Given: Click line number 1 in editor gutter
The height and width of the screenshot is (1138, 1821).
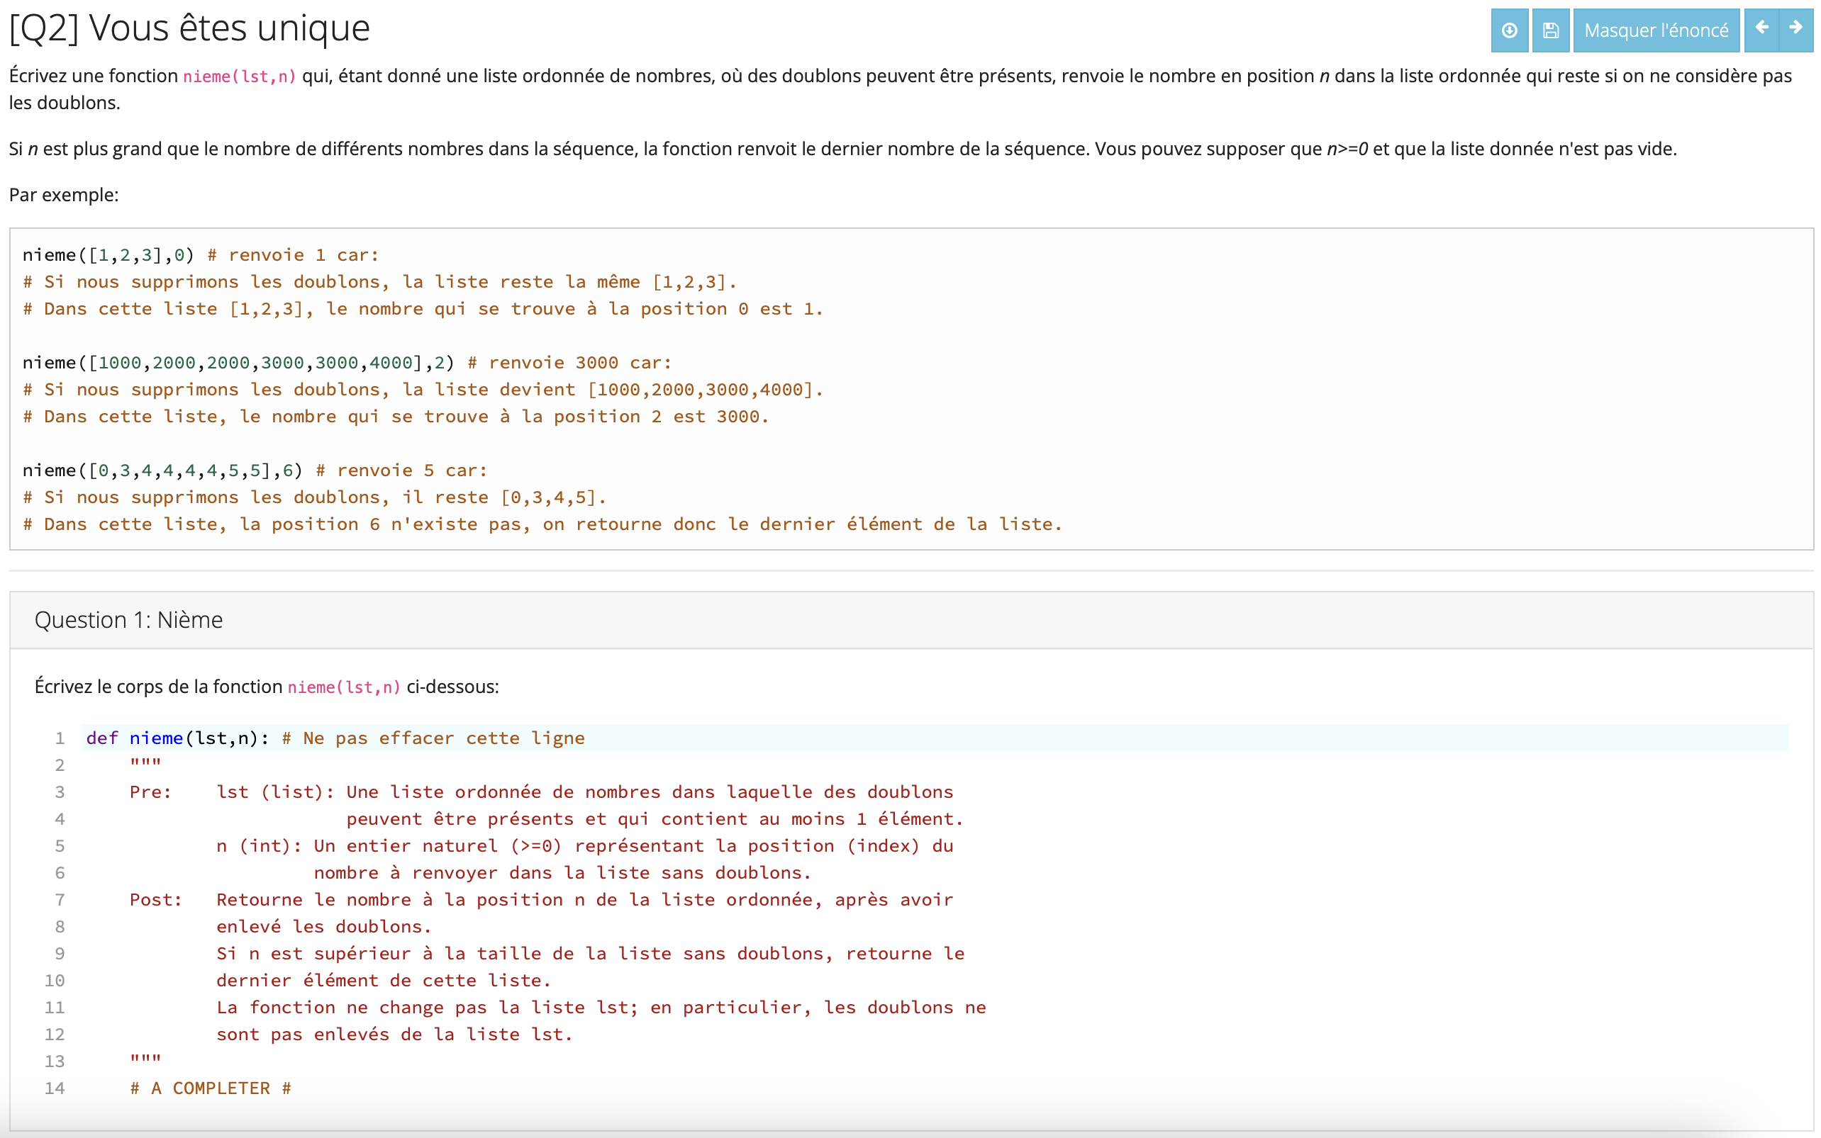Looking at the screenshot, I should 60,738.
